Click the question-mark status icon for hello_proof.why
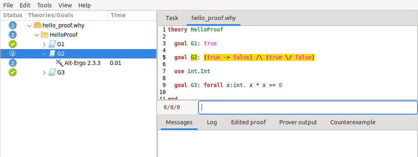The image size is (418, 157). [13, 25]
